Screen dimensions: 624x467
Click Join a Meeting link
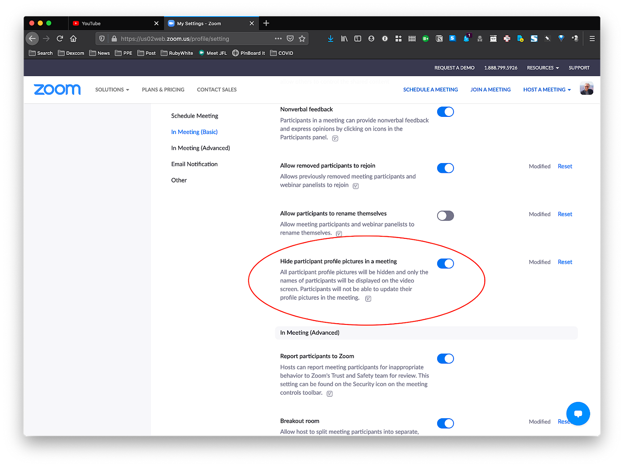pyautogui.click(x=490, y=89)
